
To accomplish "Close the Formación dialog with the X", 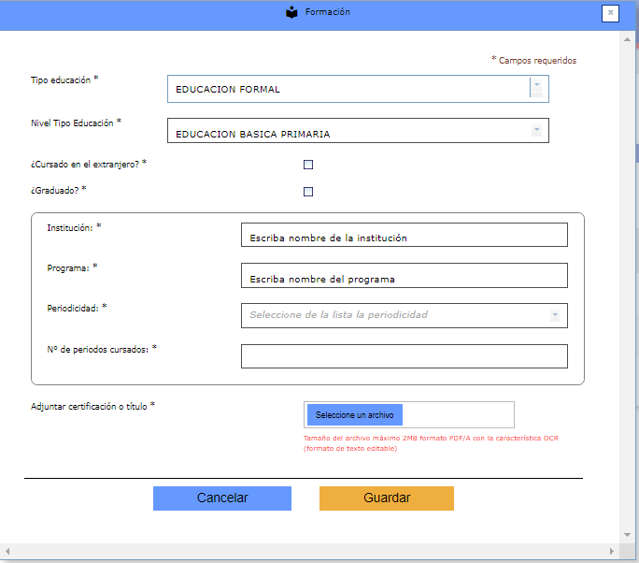I will (x=610, y=13).
